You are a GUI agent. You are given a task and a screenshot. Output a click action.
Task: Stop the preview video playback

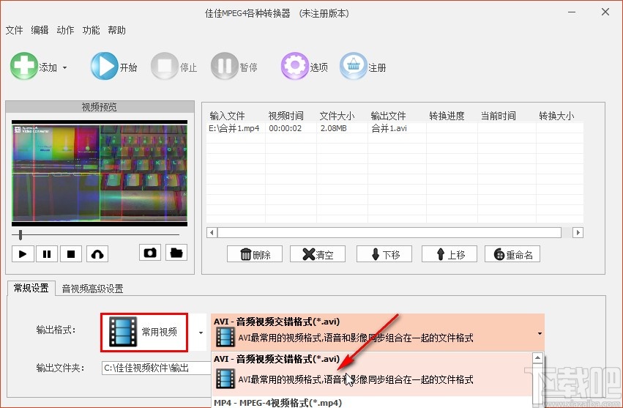coord(71,253)
